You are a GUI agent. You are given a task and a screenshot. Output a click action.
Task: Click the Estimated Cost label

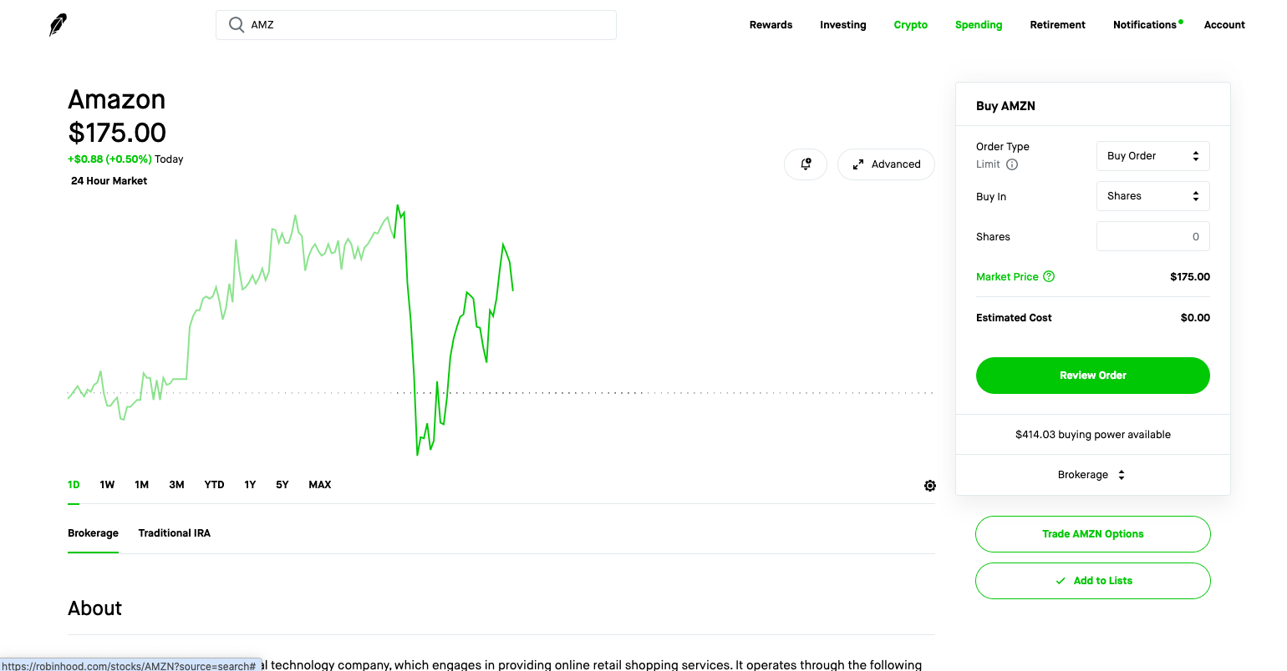click(1014, 318)
